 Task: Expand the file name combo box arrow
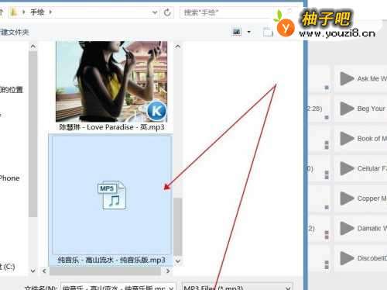pyautogui.click(x=171, y=288)
